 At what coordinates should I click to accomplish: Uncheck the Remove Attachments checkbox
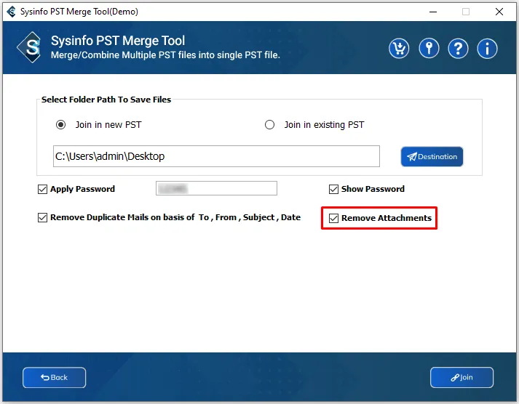[333, 219]
